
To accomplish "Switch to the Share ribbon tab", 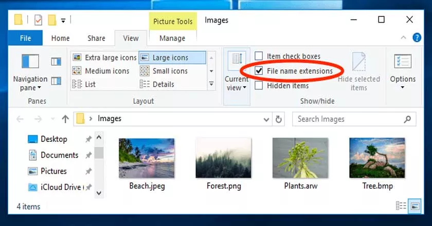I will pos(96,38).
